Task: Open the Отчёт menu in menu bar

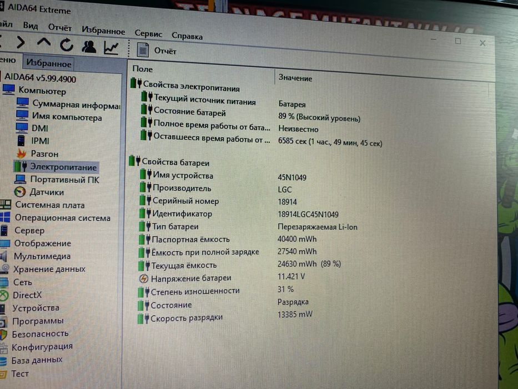Action: 60,27
